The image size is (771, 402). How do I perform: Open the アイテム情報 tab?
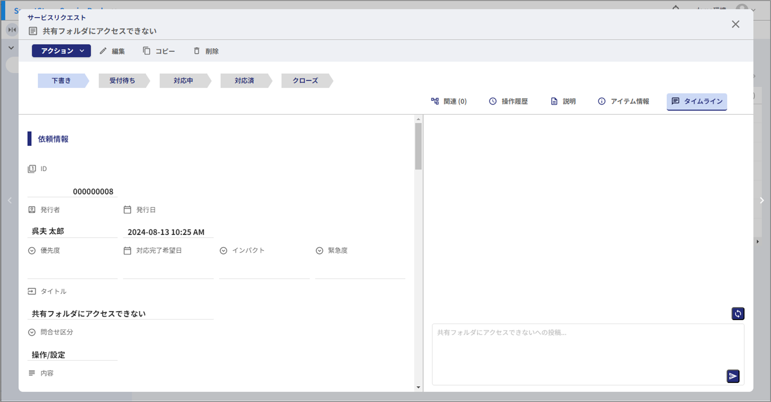pos(623,101)
